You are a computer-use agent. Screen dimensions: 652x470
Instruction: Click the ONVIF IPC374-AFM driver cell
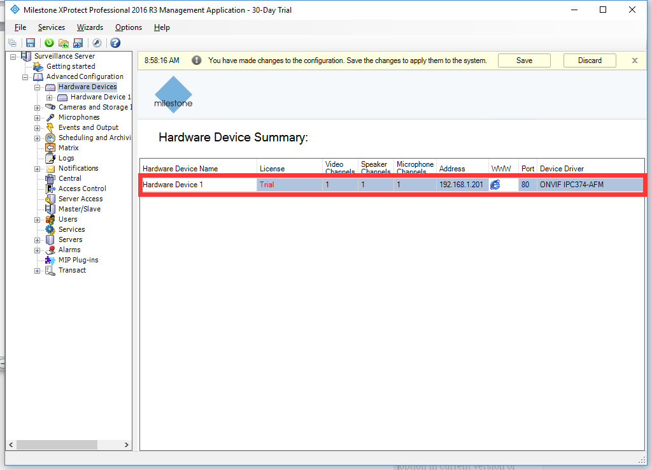(590, 185)
